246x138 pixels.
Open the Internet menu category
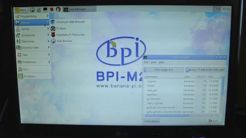32,23
